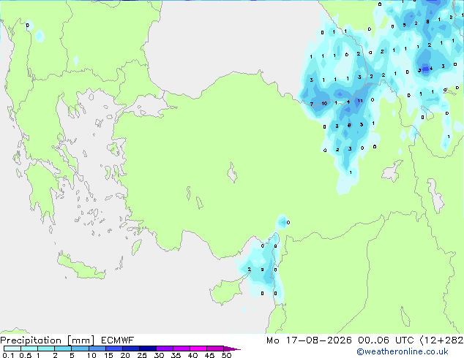Click the 35–40 mm legend color swatch
Screen dimensions: 464x358
coord(181,349)
